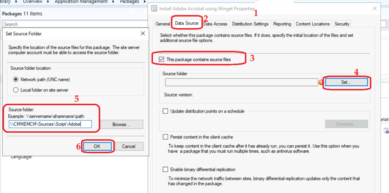Click the disabled Schedule... button

tap(346, 124)
